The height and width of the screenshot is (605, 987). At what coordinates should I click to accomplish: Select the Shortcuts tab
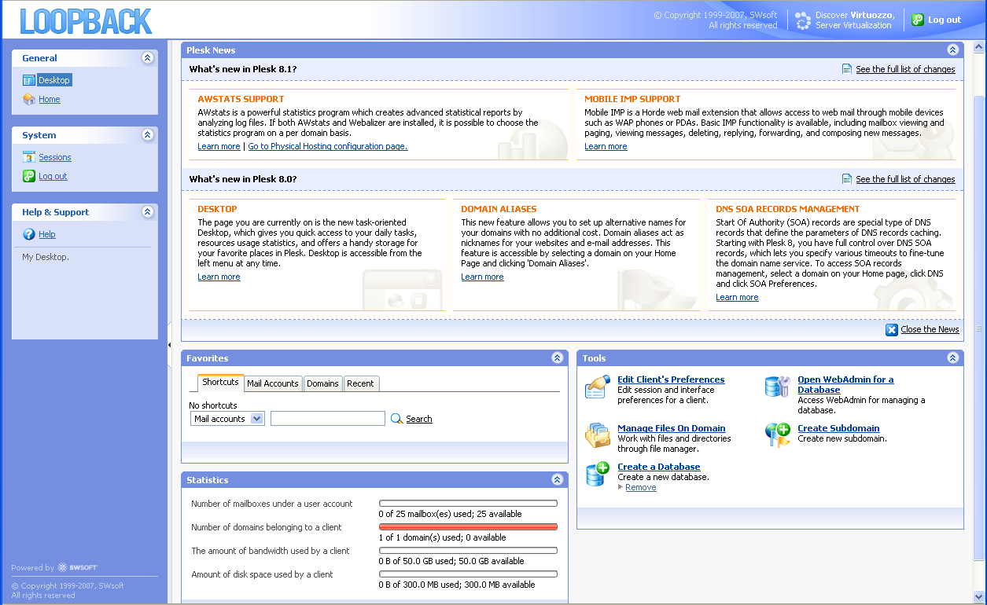click(220, 383)
